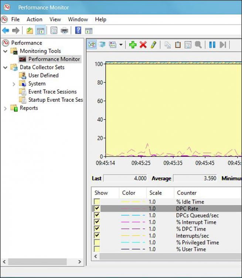Click the tree pane horizontal scrollbar thumb
Viewport: 242px width, 278px height.
[x=37, y=262]
